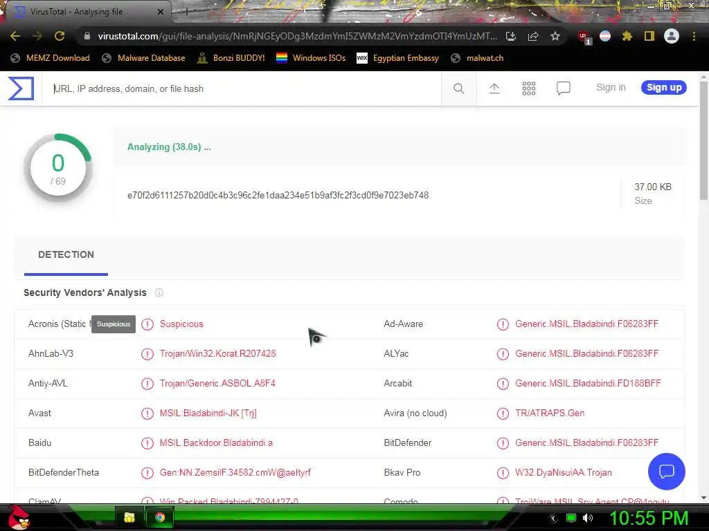Click the network tray icon
This screenshot has width=709, height=531.
coord(571,519)
